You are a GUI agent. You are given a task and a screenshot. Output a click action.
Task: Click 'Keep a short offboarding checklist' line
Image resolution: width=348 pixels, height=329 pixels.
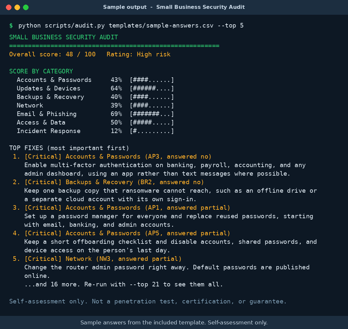click(x=170, y=242)
